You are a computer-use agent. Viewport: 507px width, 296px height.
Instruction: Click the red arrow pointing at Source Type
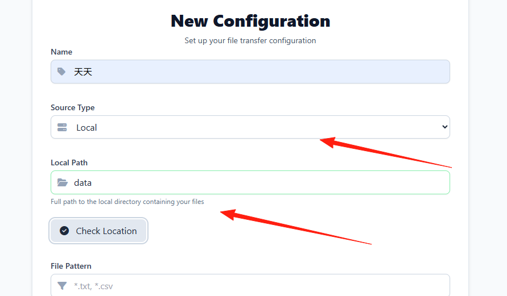(x=385, y=152)
